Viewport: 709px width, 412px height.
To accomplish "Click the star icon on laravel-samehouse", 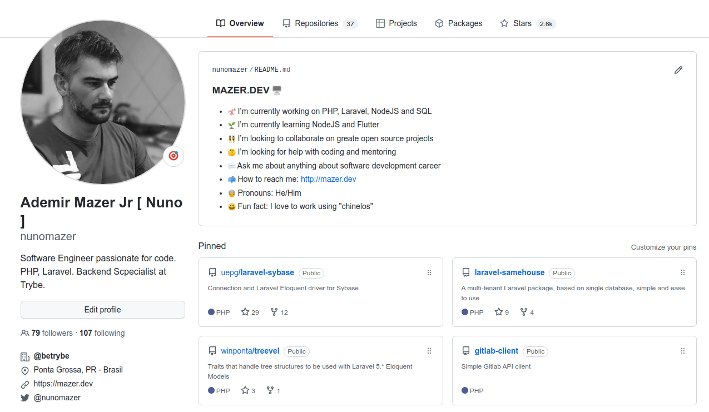I will [x=499, y=312].
